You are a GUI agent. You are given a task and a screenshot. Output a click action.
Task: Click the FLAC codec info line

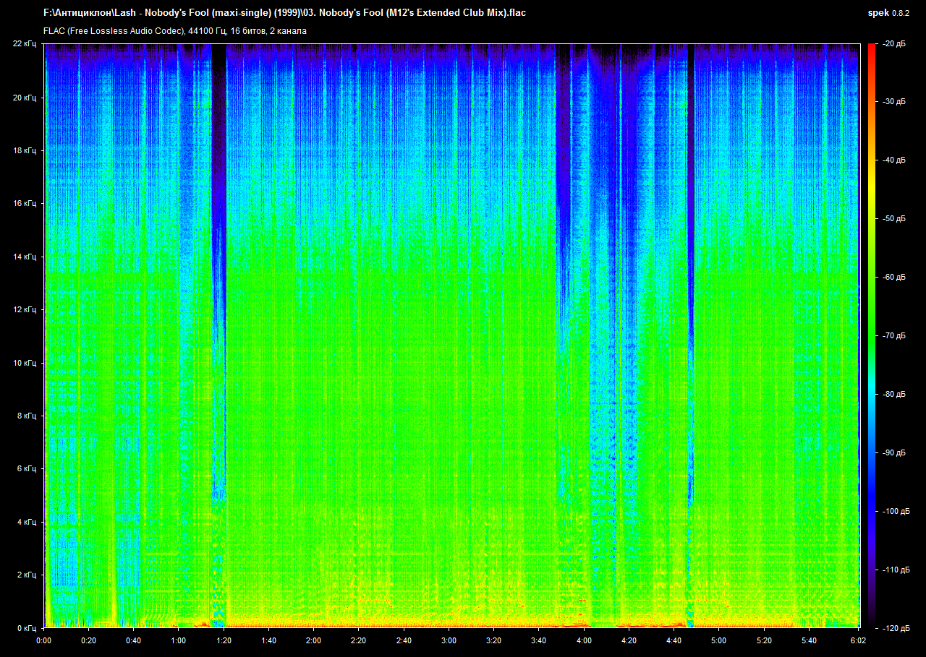pyautogui.click(x=175, y=31)
